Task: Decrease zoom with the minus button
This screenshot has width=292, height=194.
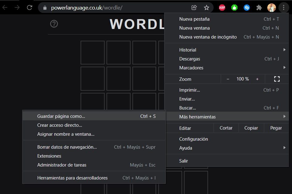Action: click(228, 79)
